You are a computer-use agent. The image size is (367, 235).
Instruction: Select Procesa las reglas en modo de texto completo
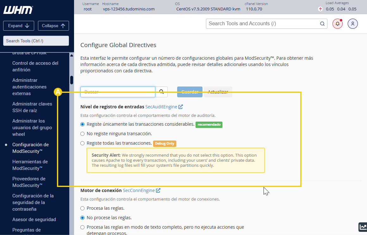(82, 227)
